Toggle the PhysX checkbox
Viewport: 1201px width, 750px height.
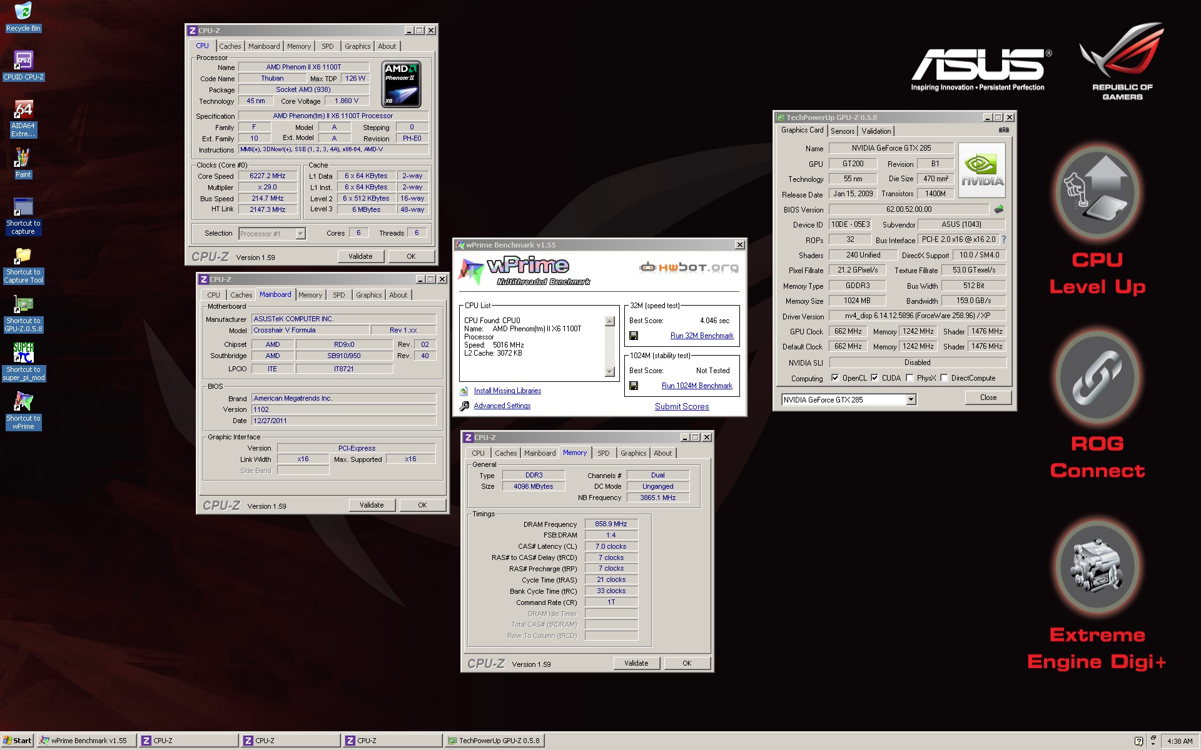[x=910, y=378]
